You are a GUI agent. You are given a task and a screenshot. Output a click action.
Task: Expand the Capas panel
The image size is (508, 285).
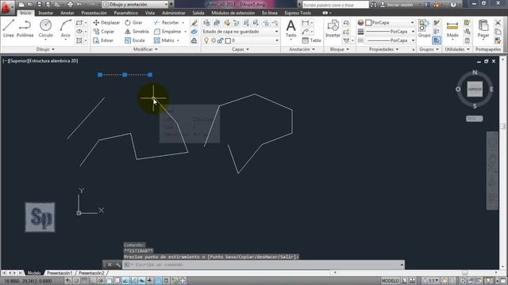(x=241, y=49)
